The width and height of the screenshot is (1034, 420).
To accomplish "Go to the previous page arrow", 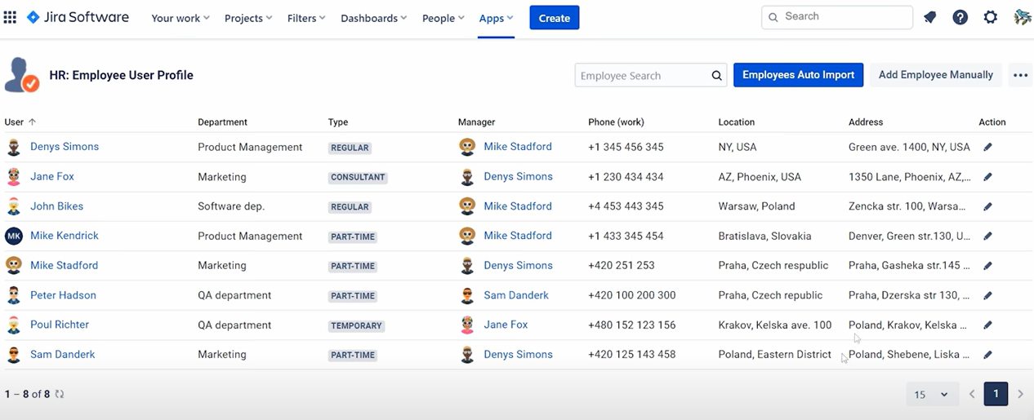I will tap(972, 395).
